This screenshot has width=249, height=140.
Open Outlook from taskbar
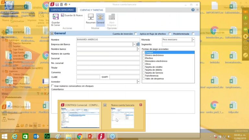[36, 136]
